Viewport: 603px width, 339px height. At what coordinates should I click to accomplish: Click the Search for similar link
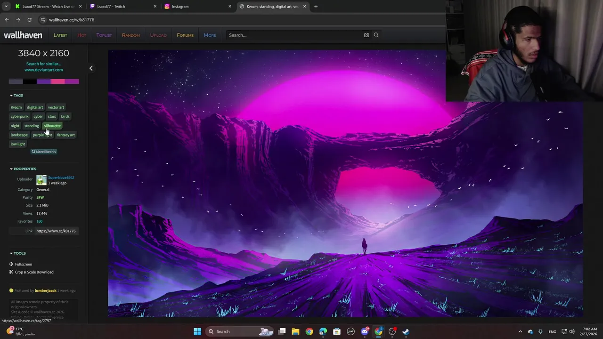click(44, 64)
